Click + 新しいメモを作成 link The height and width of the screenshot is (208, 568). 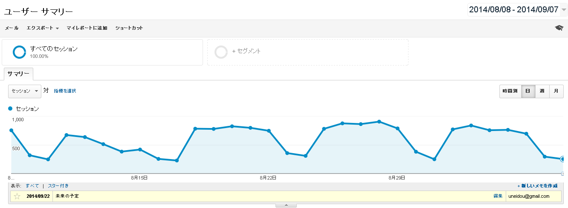[x=537, y=186]
